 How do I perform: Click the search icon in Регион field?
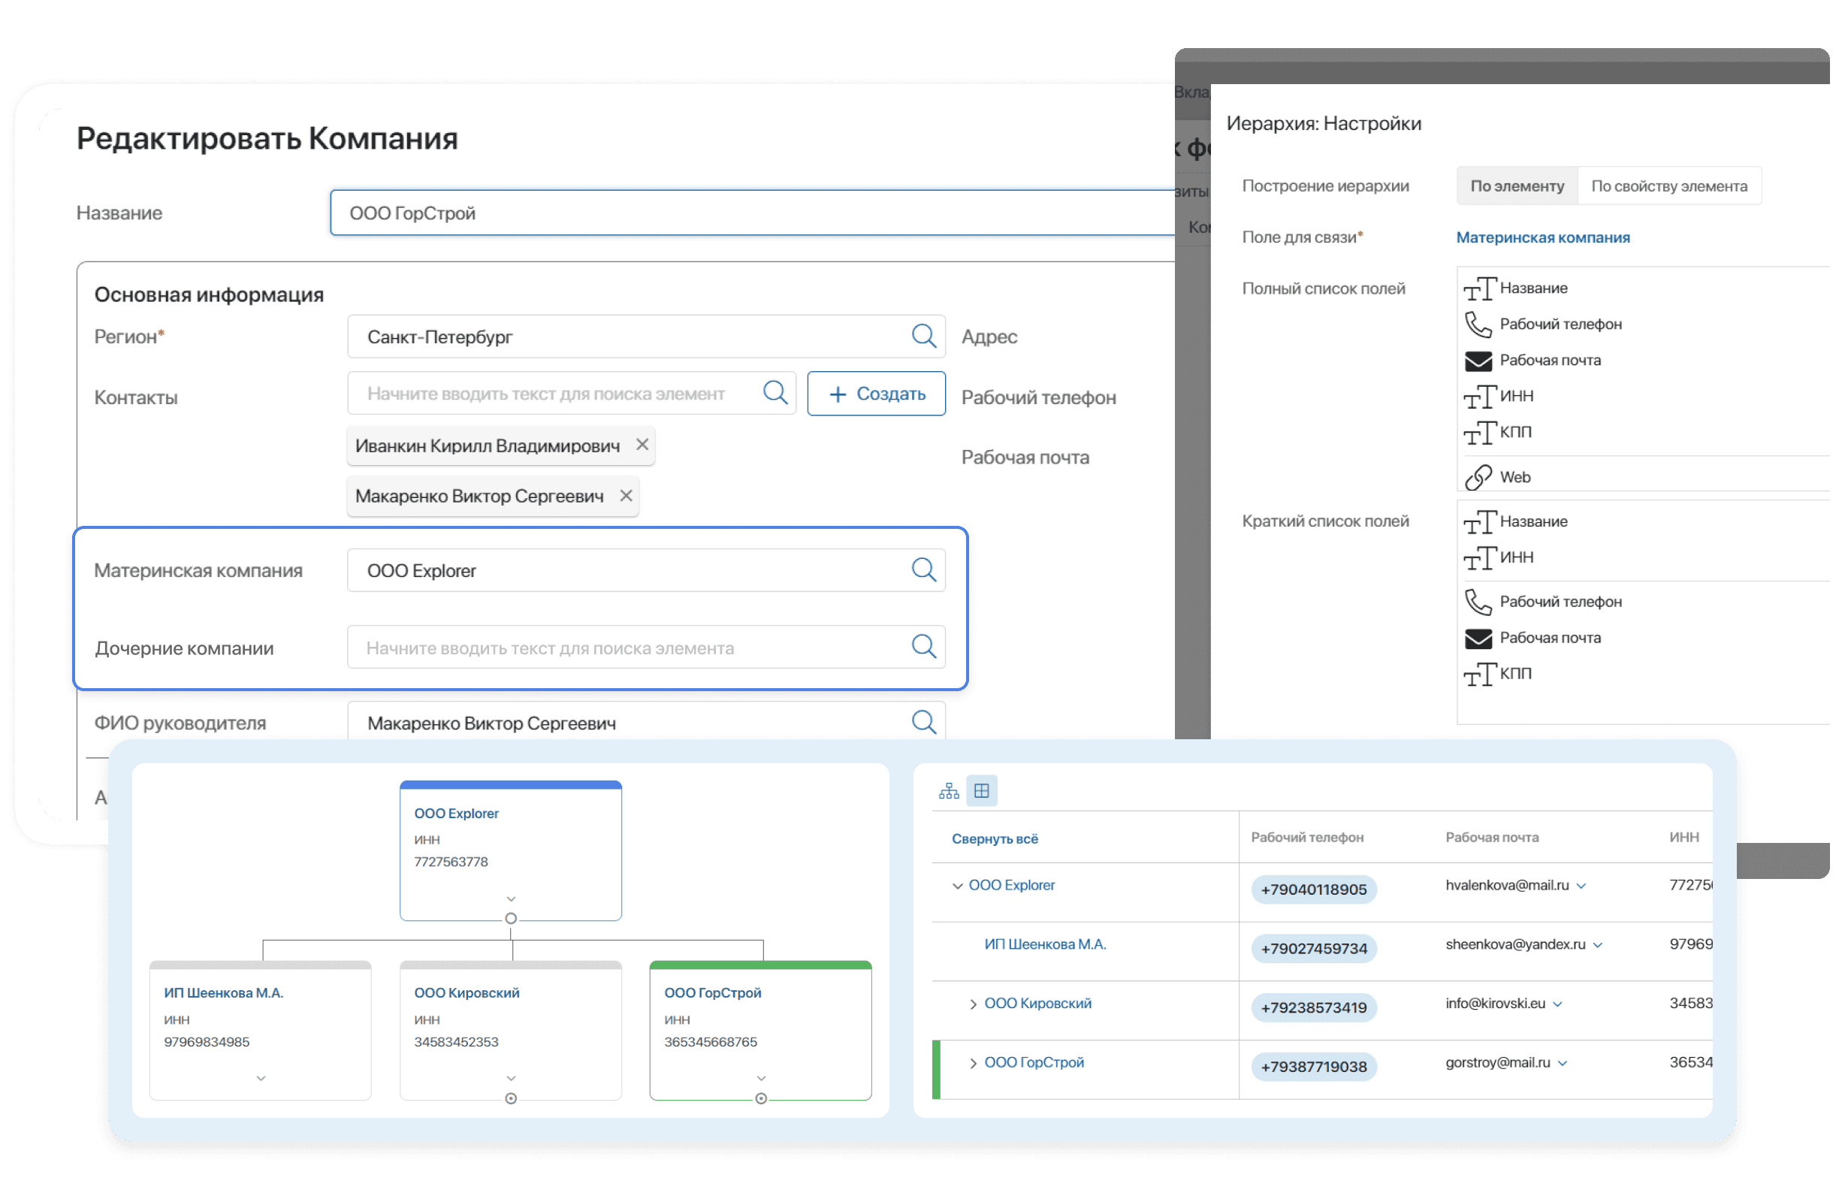coord(923,336)
